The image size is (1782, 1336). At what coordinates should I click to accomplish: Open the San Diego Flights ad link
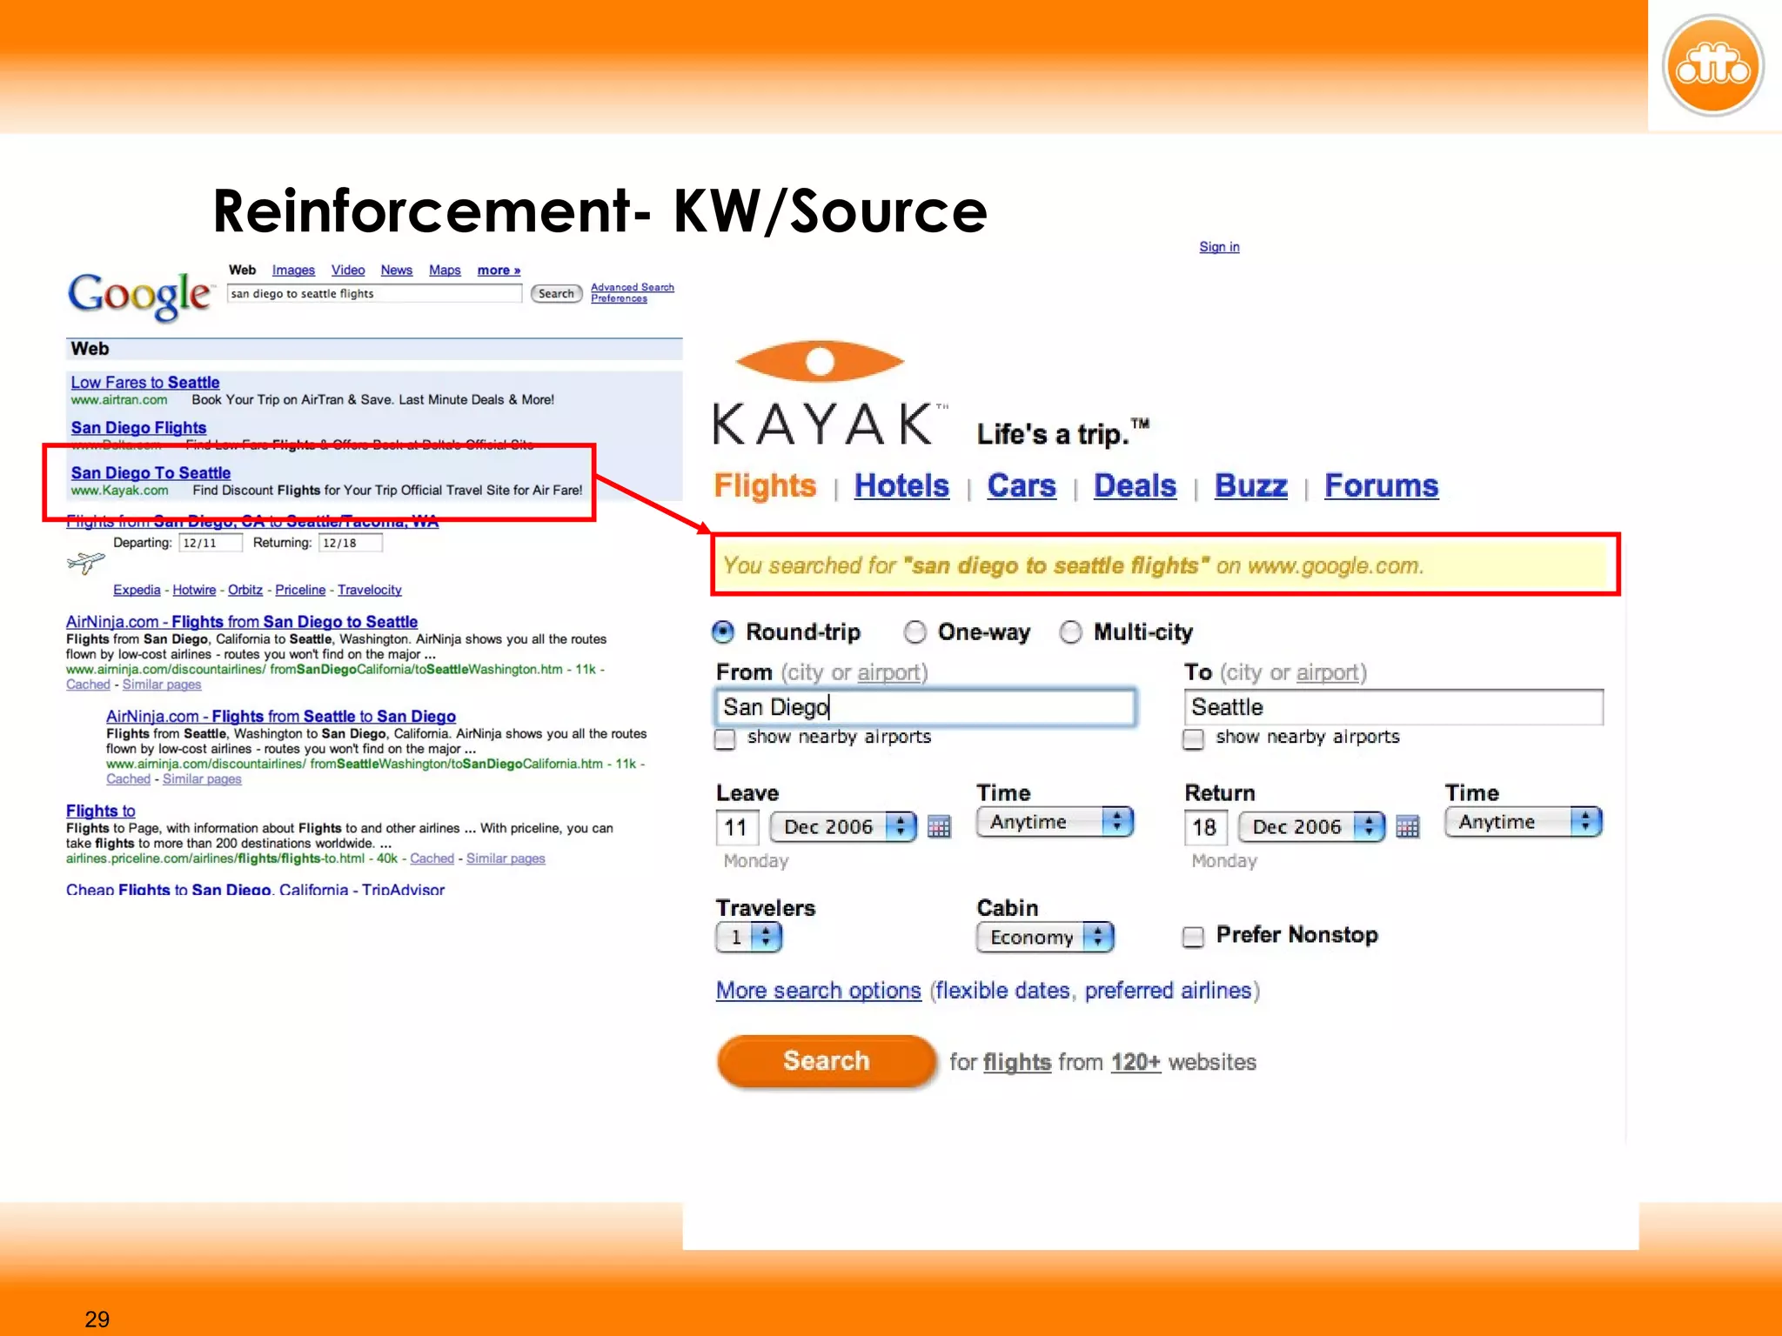138,428
